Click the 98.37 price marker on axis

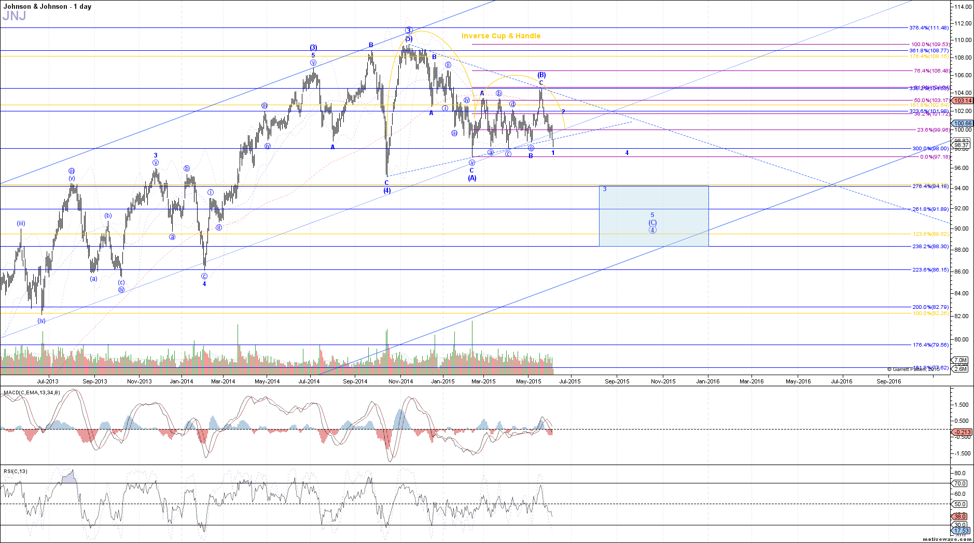tap(962, 146)
